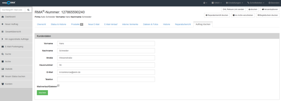Screen dimensions: 281x101
Task: Click the Hausnummer input field
Action: (106, 65)
